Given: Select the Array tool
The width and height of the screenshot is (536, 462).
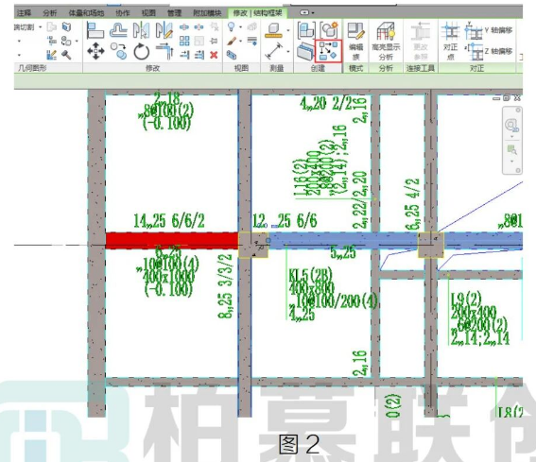Looking at the screenshot, I should (184, 41).
